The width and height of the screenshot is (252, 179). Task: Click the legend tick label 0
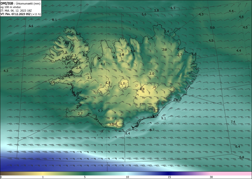1,177
